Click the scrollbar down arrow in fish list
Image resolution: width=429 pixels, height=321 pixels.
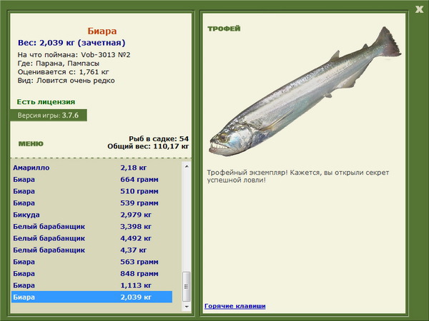[187, 307]
